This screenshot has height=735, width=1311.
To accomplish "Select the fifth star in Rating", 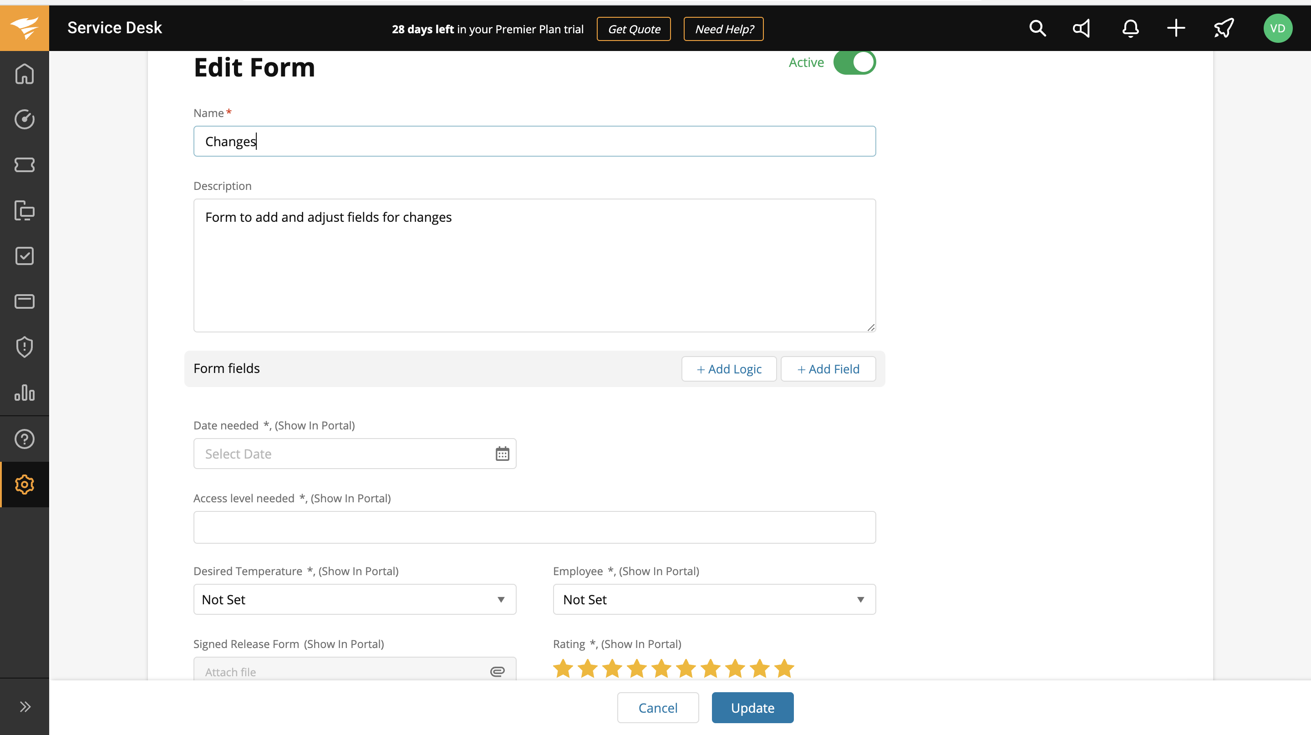I will 661,669.
